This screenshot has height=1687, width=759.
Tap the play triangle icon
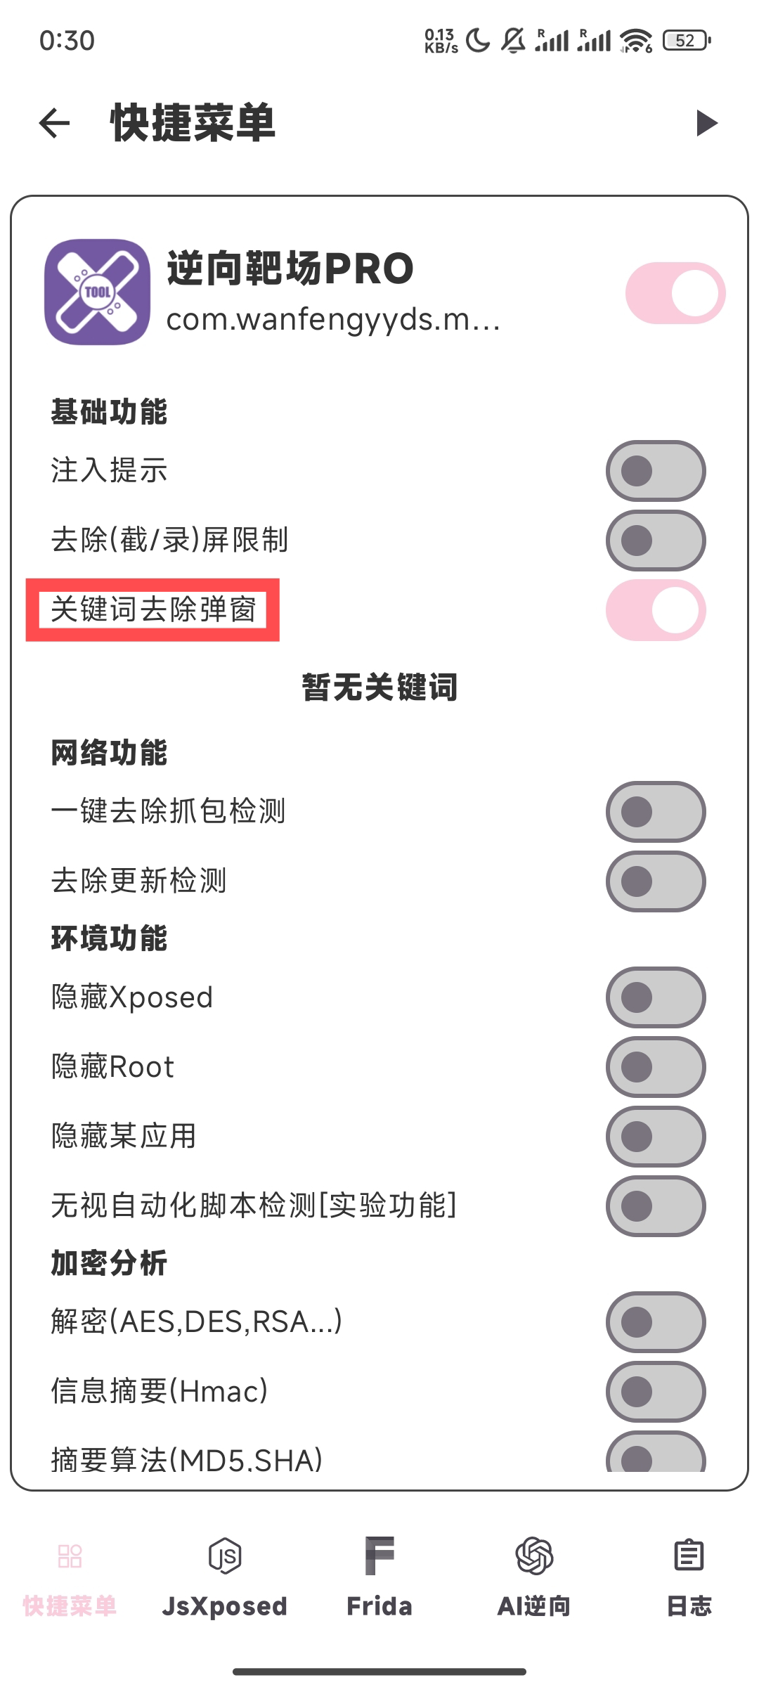click(x=706, y=123)
